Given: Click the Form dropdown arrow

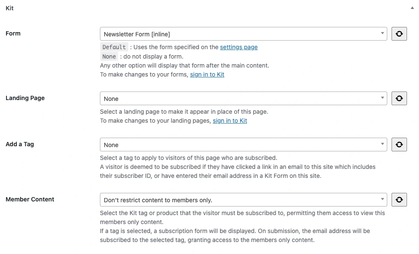Looking at the screenshot, I should (383, 34).
